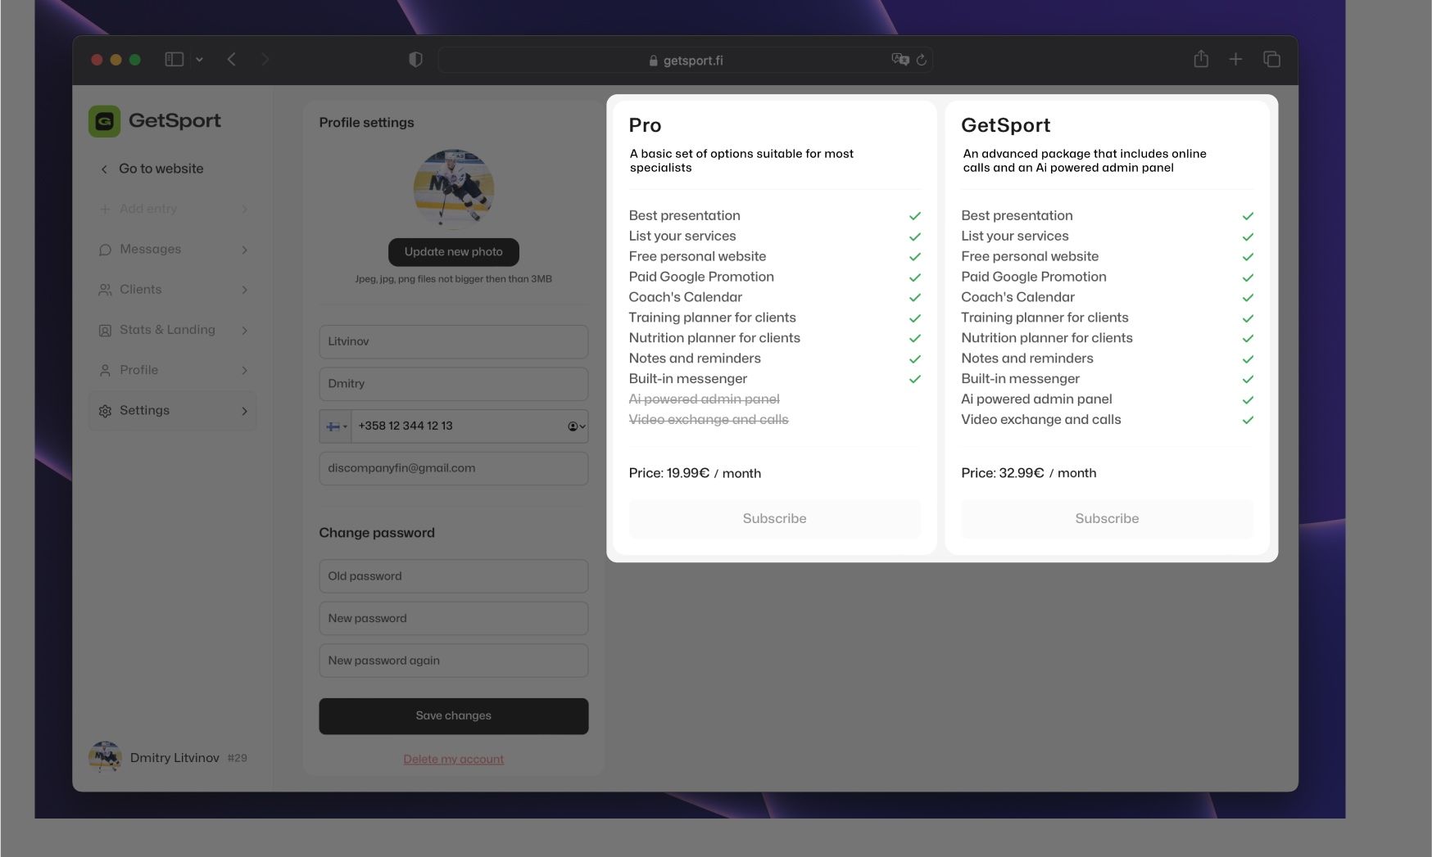This screenshot has width=1432, height=857.
Task: Open sidebar options dropdown arrow in toolbar
Action: 199,60
